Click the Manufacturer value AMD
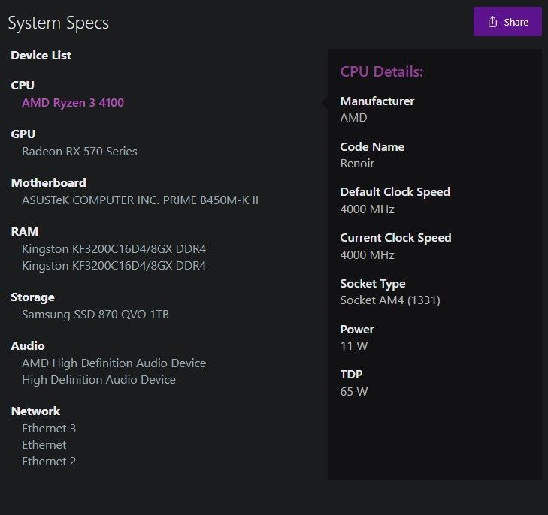This screenshot has height=515, width=548. point(354,118)
